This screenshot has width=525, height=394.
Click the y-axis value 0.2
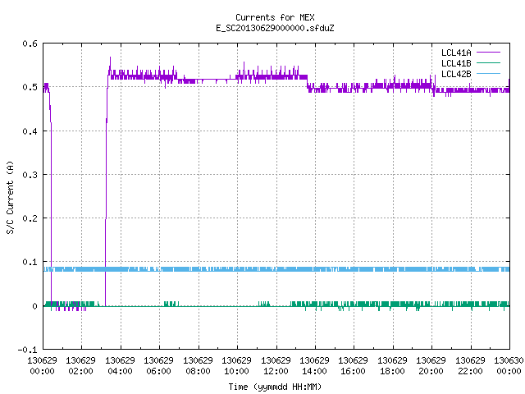(x=30, y=218)
